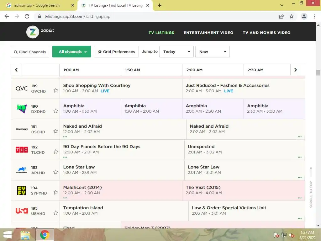This screenshot has width=321, height=241.
Task: Favorite the QVCHD channel star
Action: (56, 90)
